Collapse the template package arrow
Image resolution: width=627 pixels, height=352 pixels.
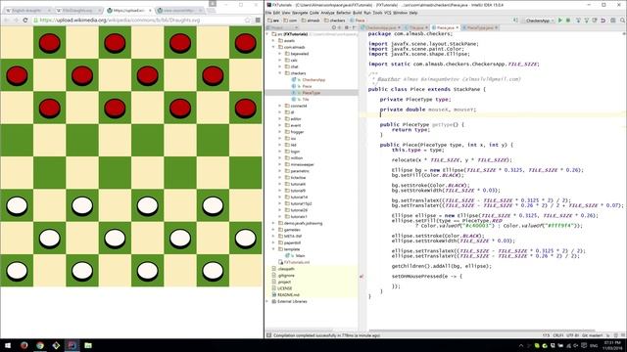coord(274,249)
